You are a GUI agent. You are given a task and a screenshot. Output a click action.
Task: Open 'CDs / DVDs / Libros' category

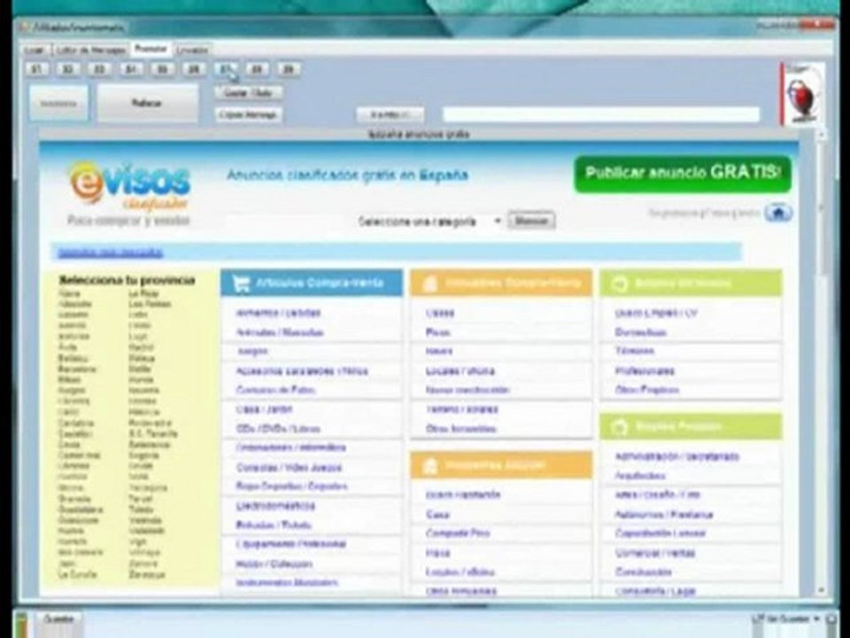pyautogui.click(x=278, y=429)
